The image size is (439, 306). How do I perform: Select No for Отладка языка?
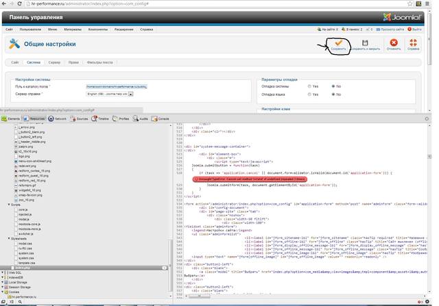tap(333, 94)
